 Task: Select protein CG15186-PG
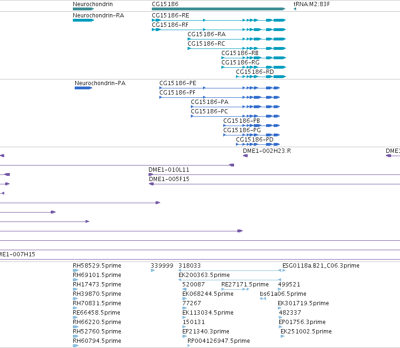pos(242,130)
